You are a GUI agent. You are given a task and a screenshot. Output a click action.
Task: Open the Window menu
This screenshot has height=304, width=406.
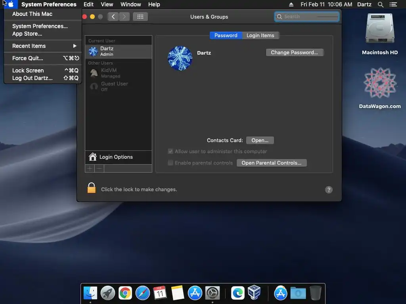[131, 4]
